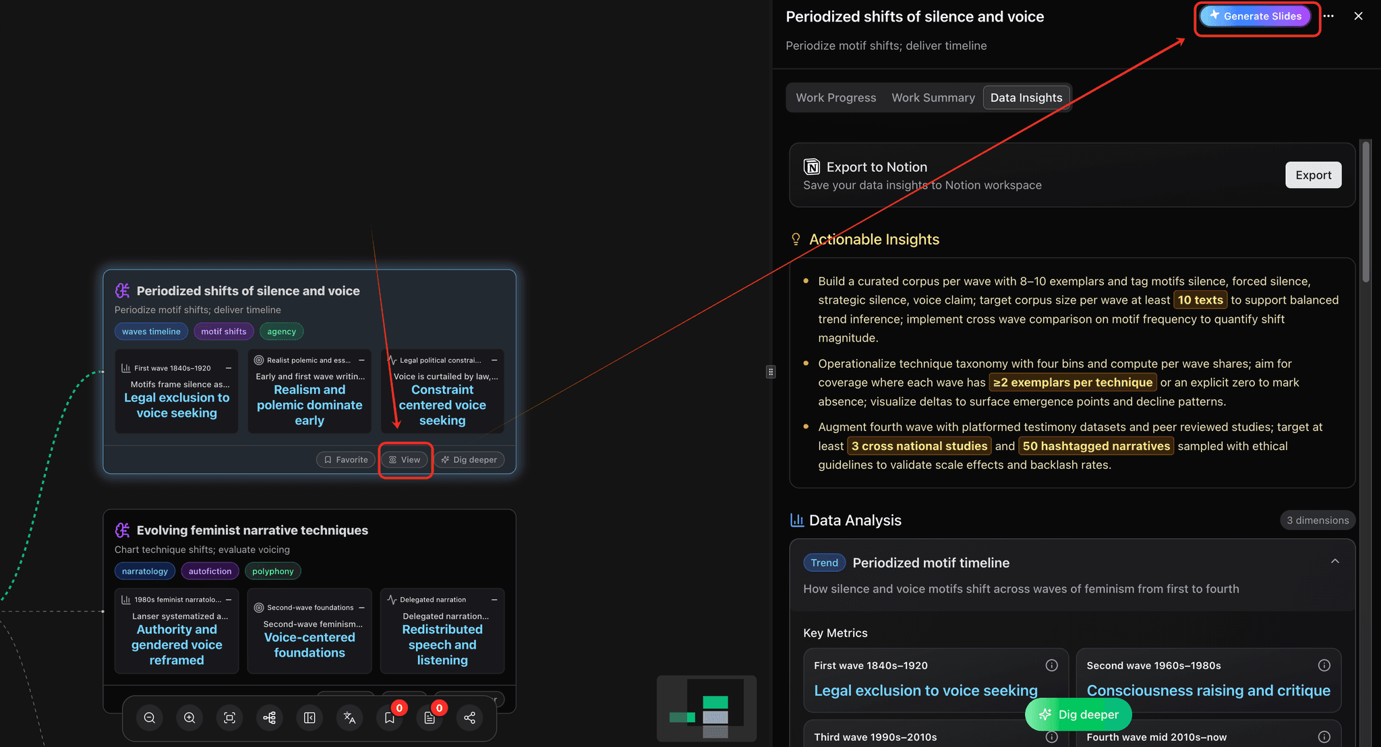
Task: Show info for First wave 1840s–1920 metric
Action: 1051,665
